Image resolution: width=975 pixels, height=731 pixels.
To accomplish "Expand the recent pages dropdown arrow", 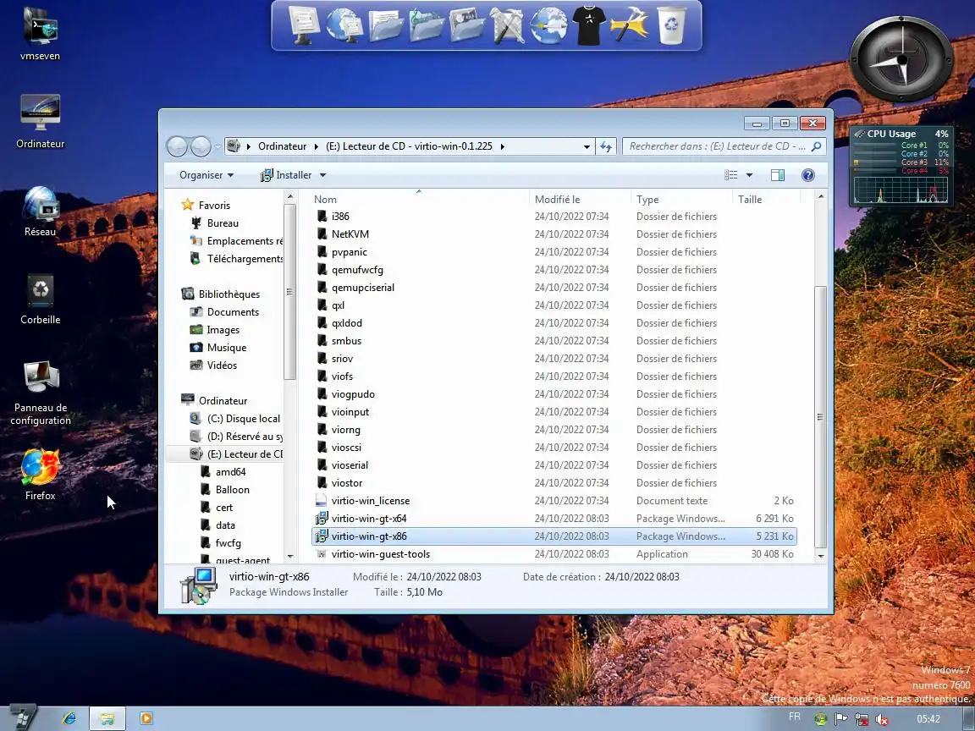I will tap(218, 146).
